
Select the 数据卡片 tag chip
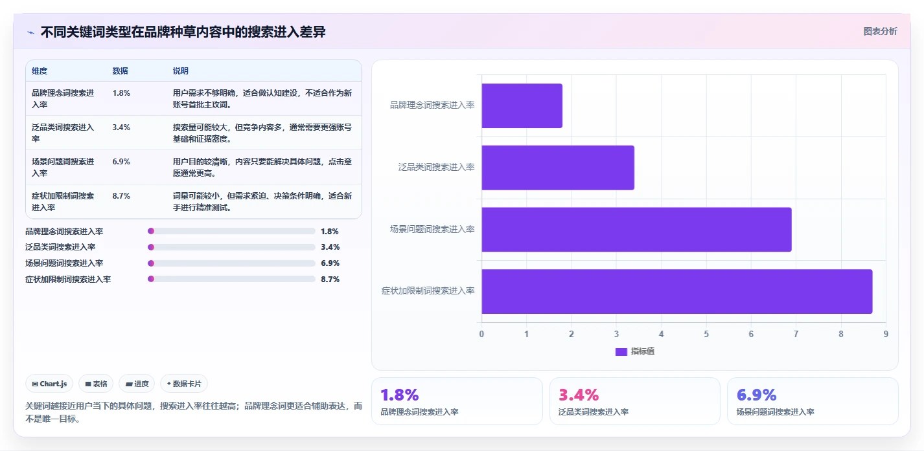click(x=184, y=384)
